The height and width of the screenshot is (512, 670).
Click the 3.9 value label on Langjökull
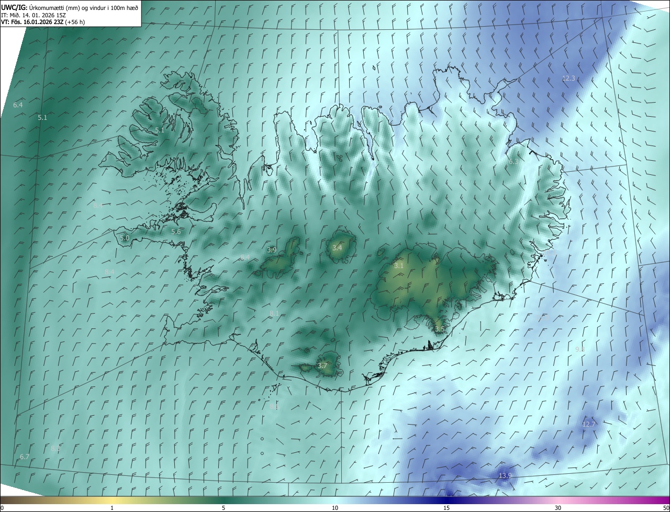[x=271, y=250]
